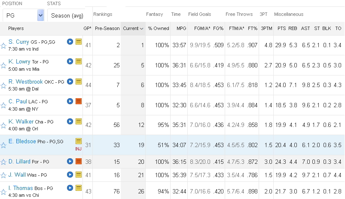This screenshot has width=345, height=199.
Task: Sort by the Current ranking column
Action: click(x=133, y=29)
